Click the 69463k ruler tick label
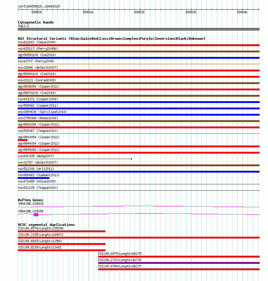Screen dimensions: 268x281 [191, 12]
